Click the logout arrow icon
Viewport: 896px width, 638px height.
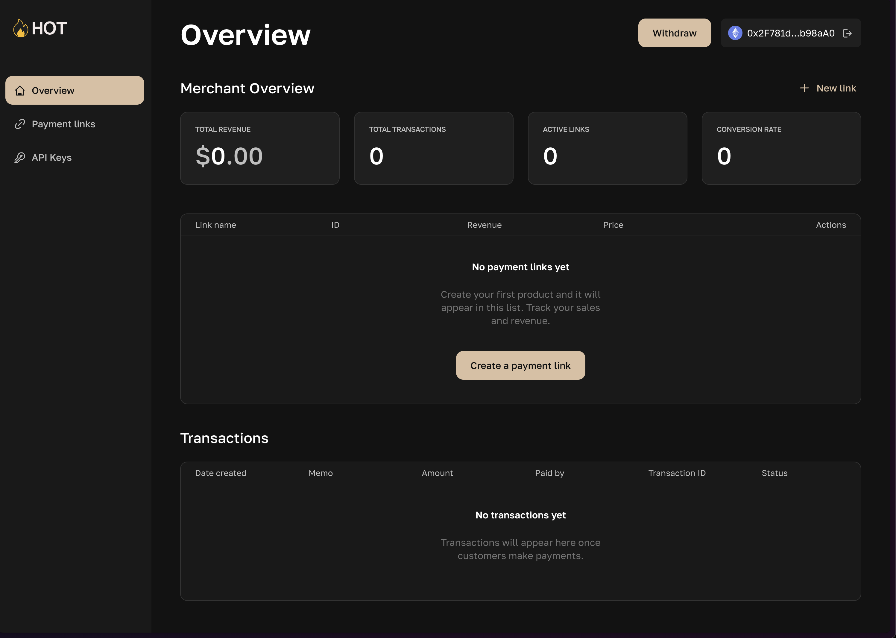click(x=847, y=33)
